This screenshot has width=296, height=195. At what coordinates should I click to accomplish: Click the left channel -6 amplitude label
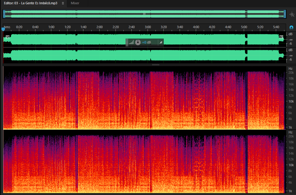pos(290,44)
